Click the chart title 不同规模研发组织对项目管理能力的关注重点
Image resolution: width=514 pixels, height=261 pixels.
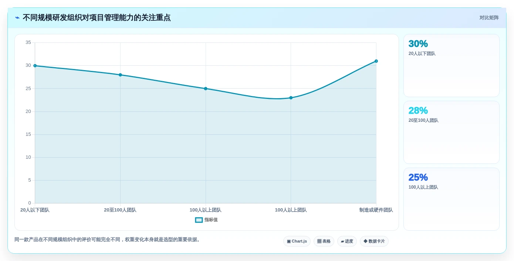click(x=97, y=18)
